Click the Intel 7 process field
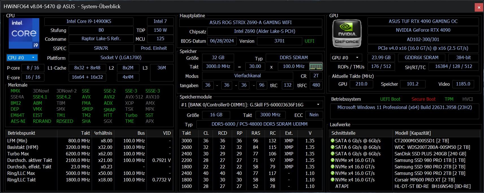Viewport: 484px width, 193px height. click(x=160, y=22)
